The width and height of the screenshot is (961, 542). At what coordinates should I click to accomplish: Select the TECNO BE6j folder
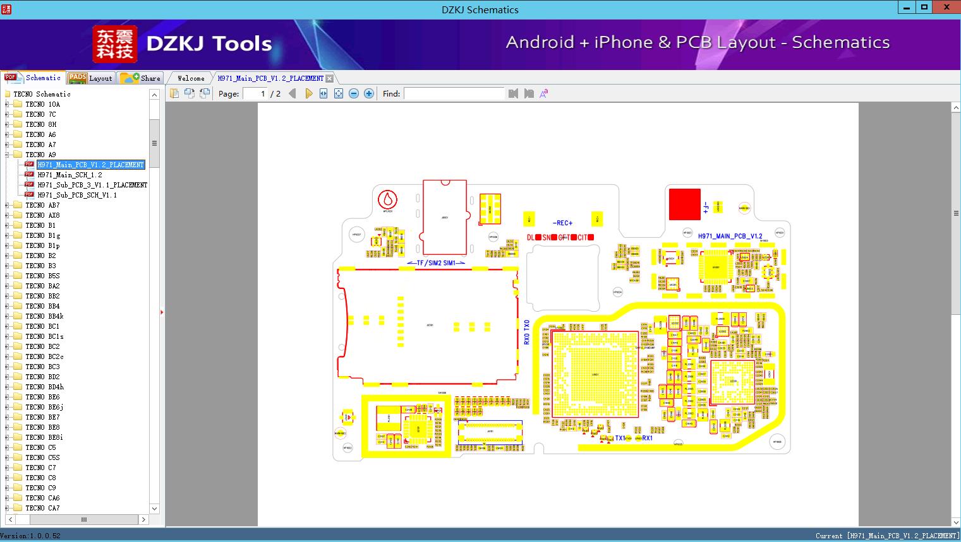pyautogui.click(x=44, y=407)
